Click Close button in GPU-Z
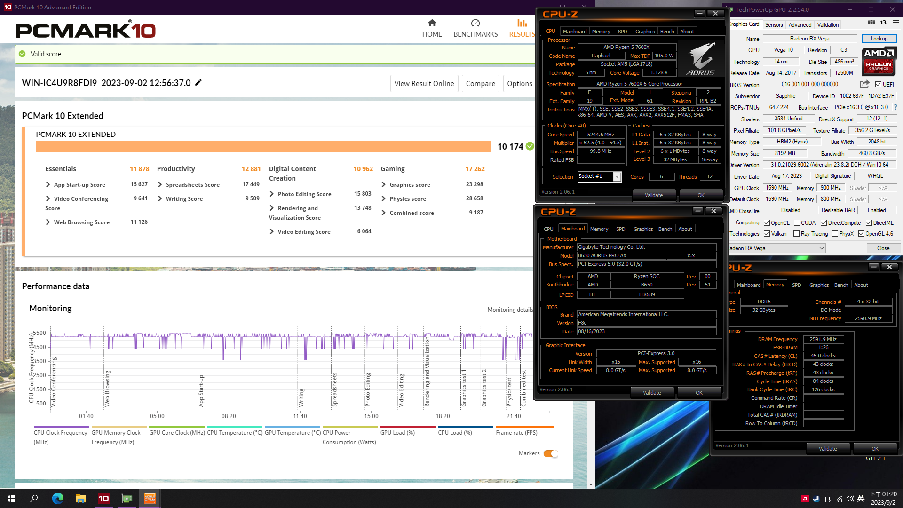903x508 pixels. point(883,248)
